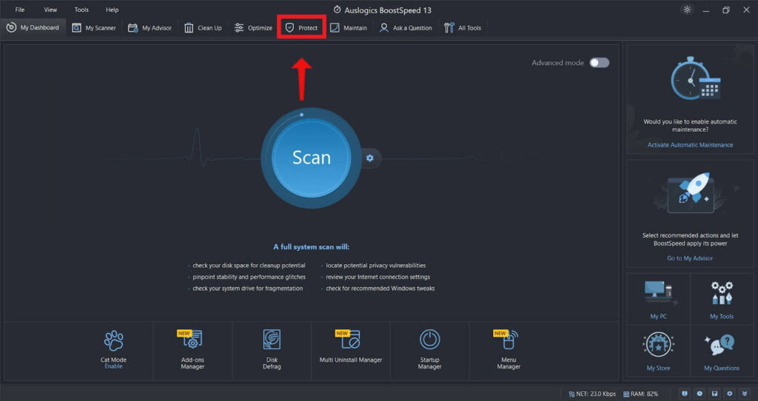Open the My Tools tile
This screenshot has height=401, width=758.
click(722, 299)
